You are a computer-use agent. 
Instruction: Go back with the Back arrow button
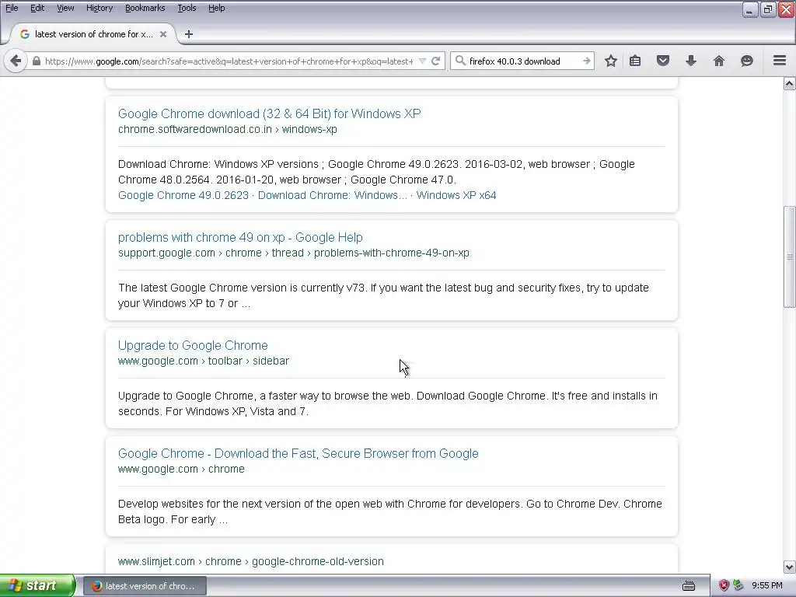[x=16, y=61]
